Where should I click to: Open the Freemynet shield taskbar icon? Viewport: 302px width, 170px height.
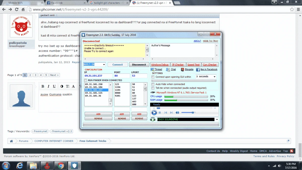click(74, 165)
